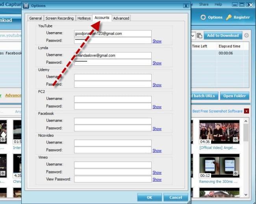Show the Vimeo password

pos(157,173)
